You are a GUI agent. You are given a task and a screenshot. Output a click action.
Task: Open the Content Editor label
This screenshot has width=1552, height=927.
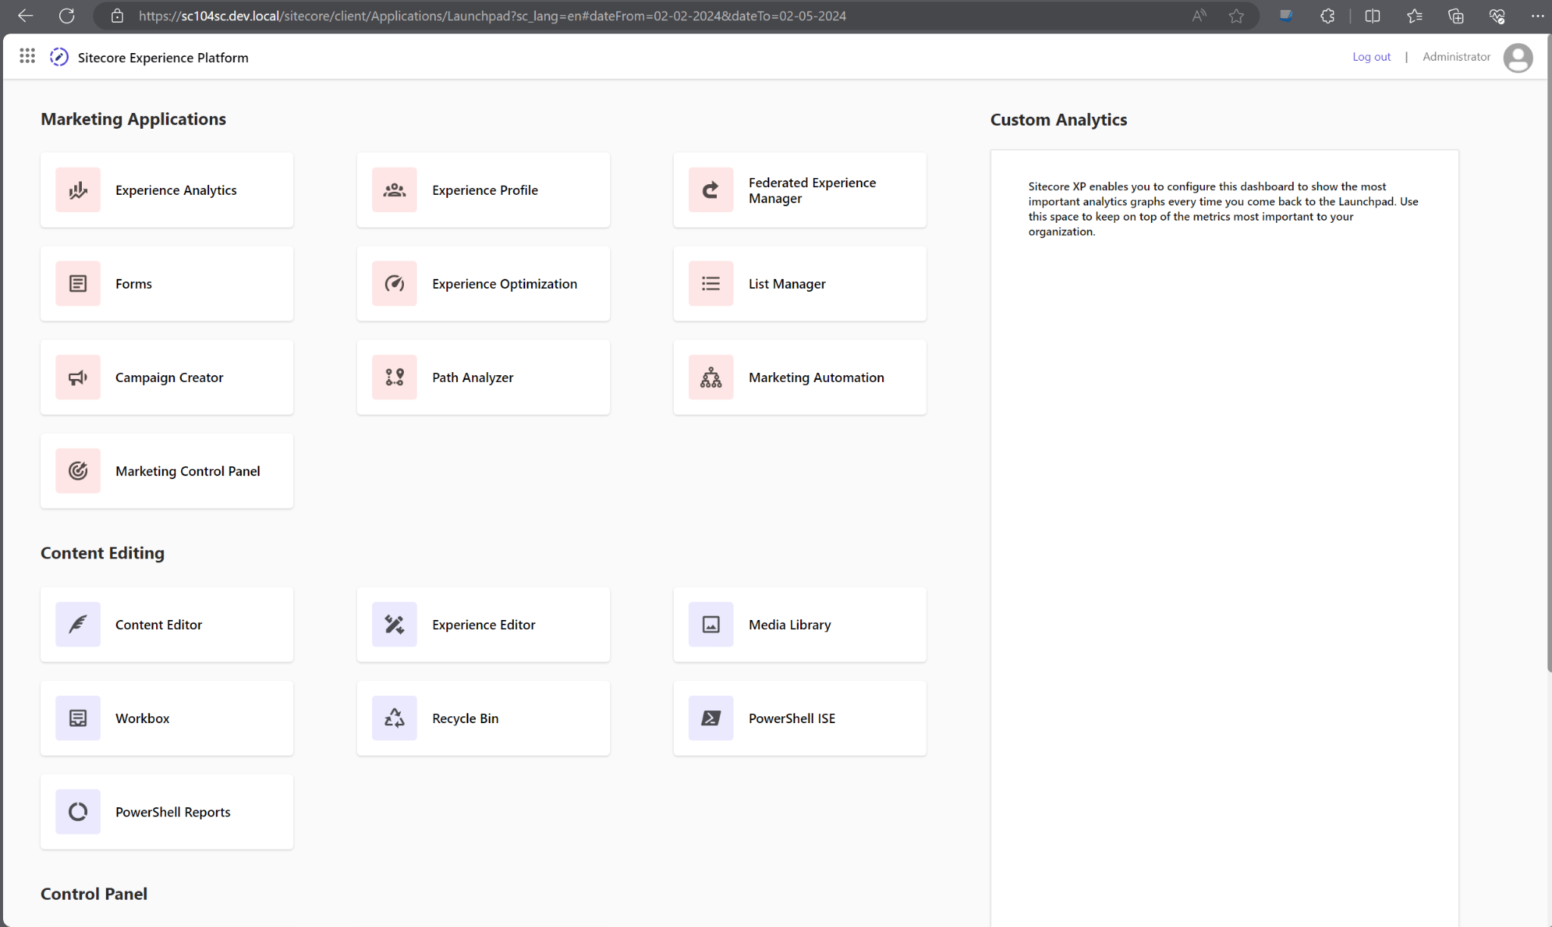click(158, 625)
